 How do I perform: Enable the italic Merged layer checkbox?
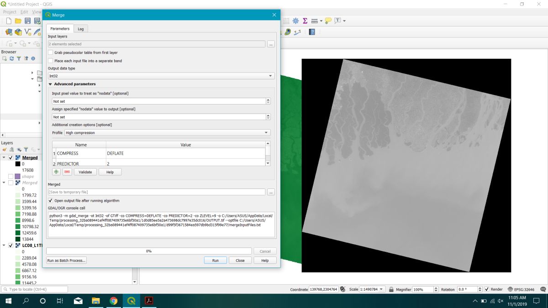11,183
